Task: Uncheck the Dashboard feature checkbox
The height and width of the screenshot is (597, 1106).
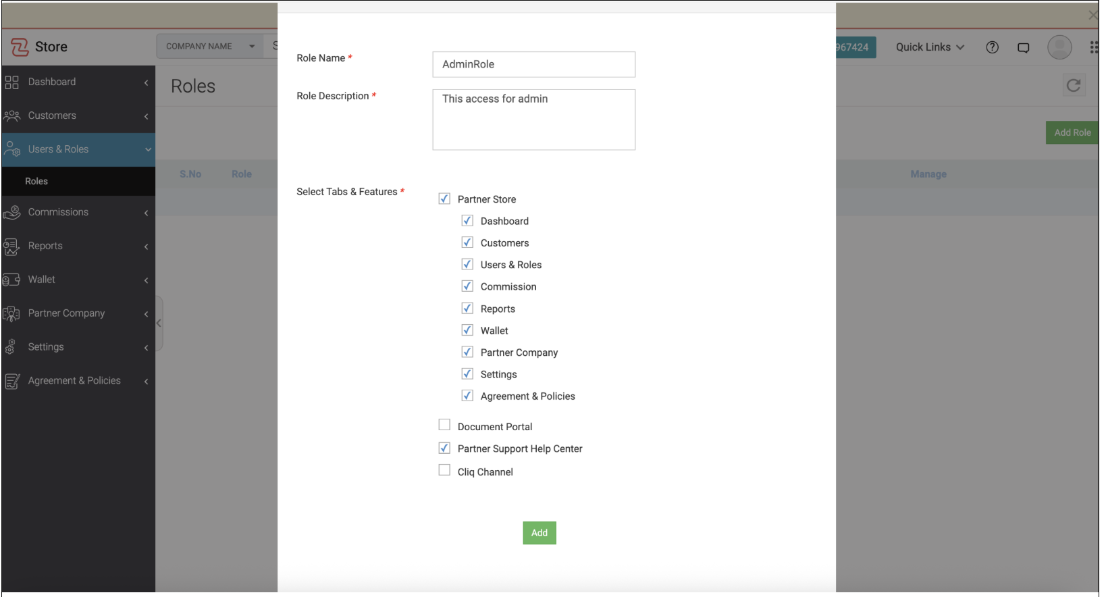Action: pos(467,221)
